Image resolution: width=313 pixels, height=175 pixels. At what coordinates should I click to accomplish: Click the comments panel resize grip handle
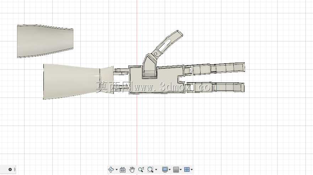(x=15, y=170)
